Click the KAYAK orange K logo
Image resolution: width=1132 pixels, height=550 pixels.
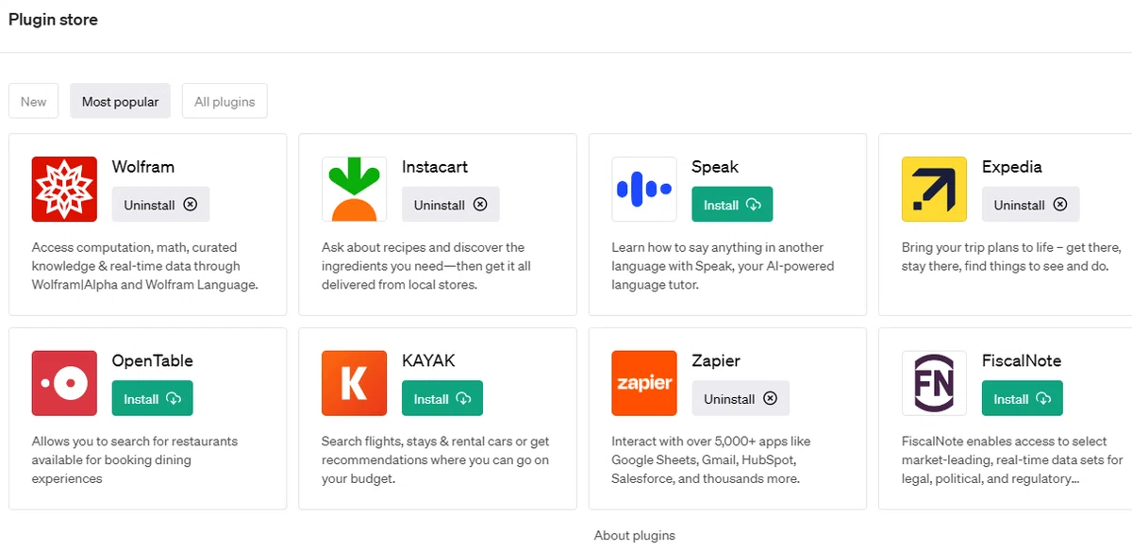(x=354, y=383)
